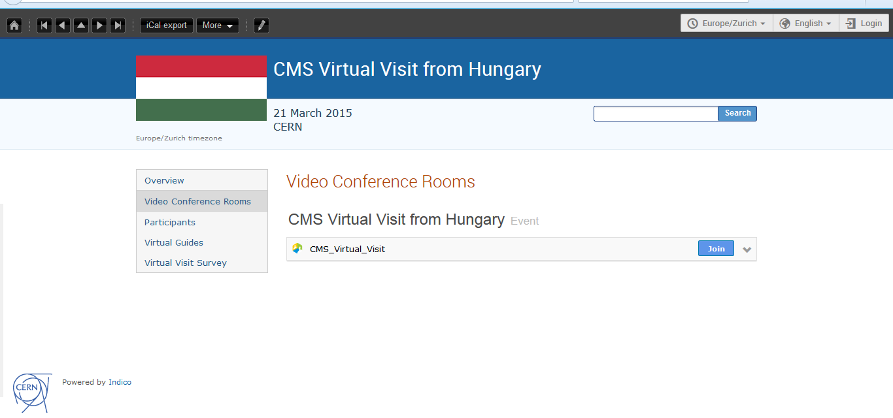This screenshot has height=418, width=893.
Task: Focus the event search input field
Action: [x=656, y=113]
